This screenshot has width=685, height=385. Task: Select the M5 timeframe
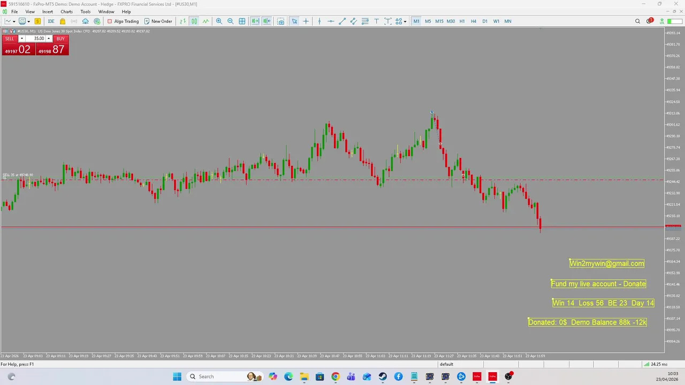[x=428, y=21]
